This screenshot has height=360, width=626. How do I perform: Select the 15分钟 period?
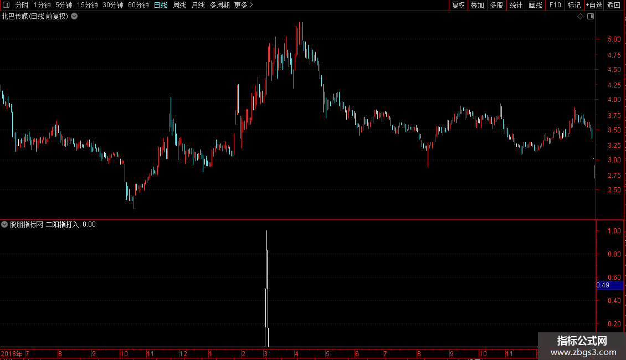(x=88, y=5)
